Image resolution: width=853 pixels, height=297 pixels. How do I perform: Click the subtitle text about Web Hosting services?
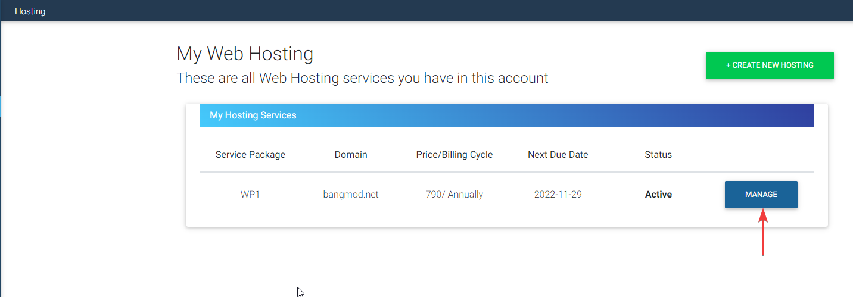coord(362,78)
